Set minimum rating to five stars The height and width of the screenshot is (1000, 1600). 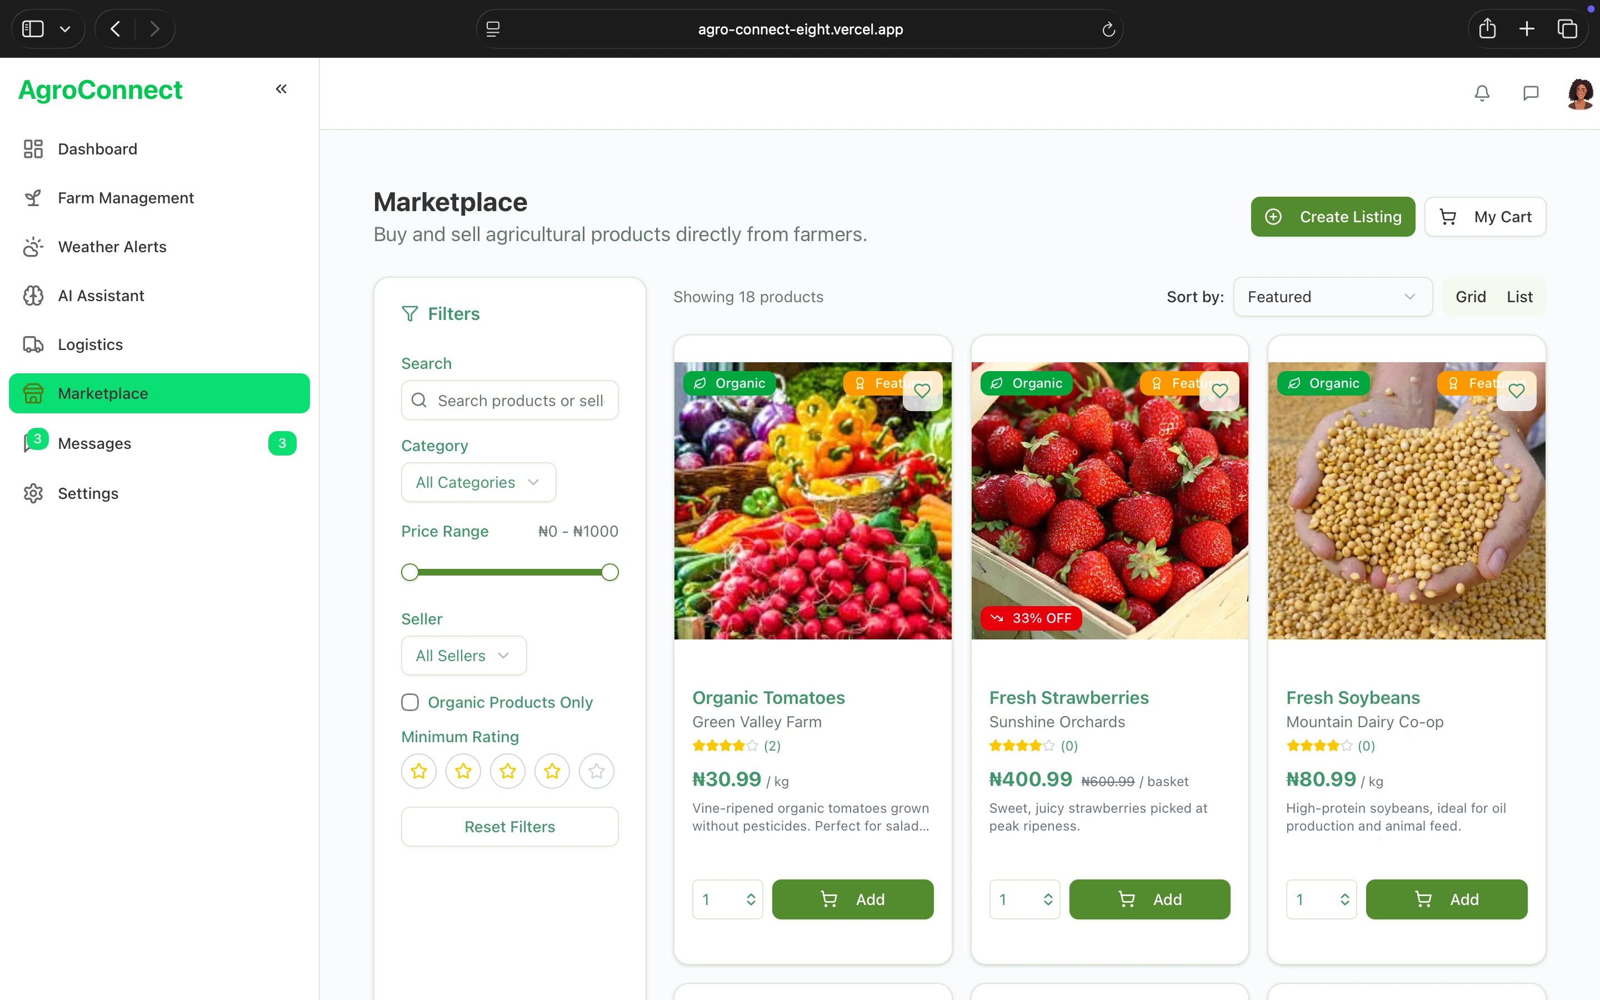596,771
